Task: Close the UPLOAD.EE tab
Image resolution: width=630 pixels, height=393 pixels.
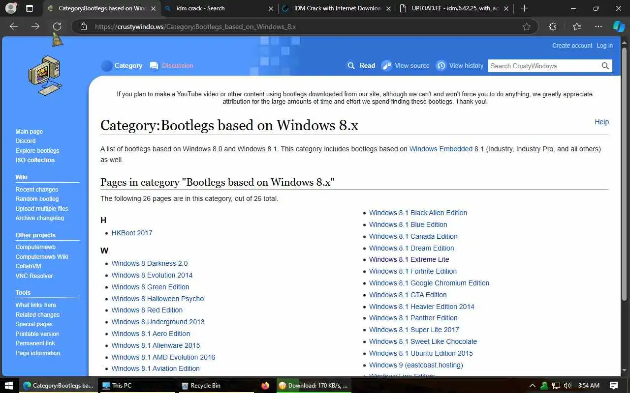Action: 506,8
